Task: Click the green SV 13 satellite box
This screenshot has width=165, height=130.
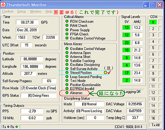Action: coord(126,27)
